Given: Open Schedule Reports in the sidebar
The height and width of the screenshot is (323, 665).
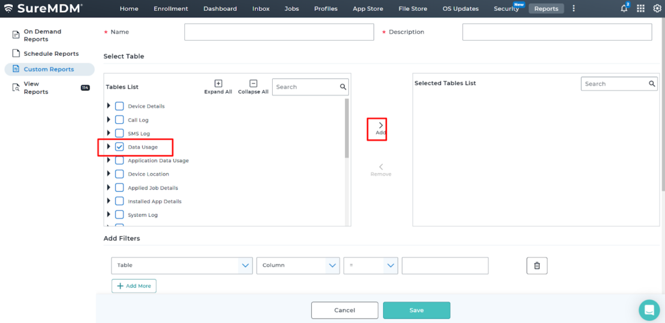Looking at the screenshot, I should (x=51, y=54).
